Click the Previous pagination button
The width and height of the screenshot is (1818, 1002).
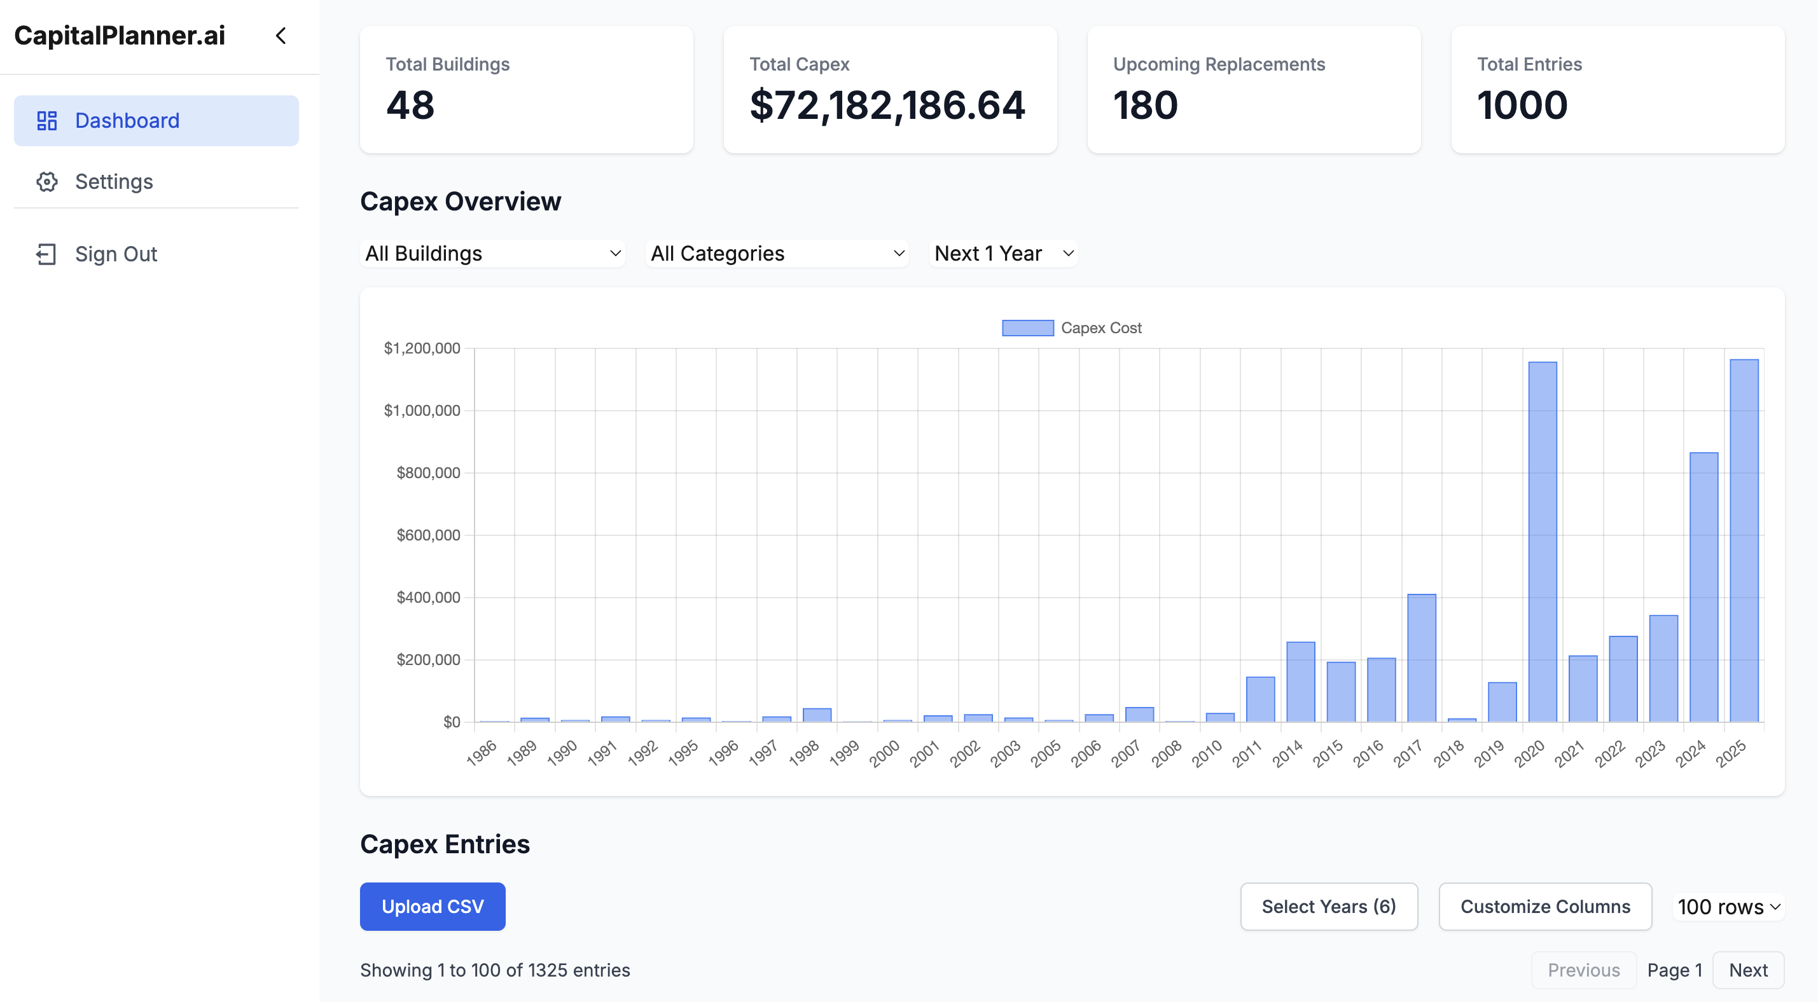1584,970
